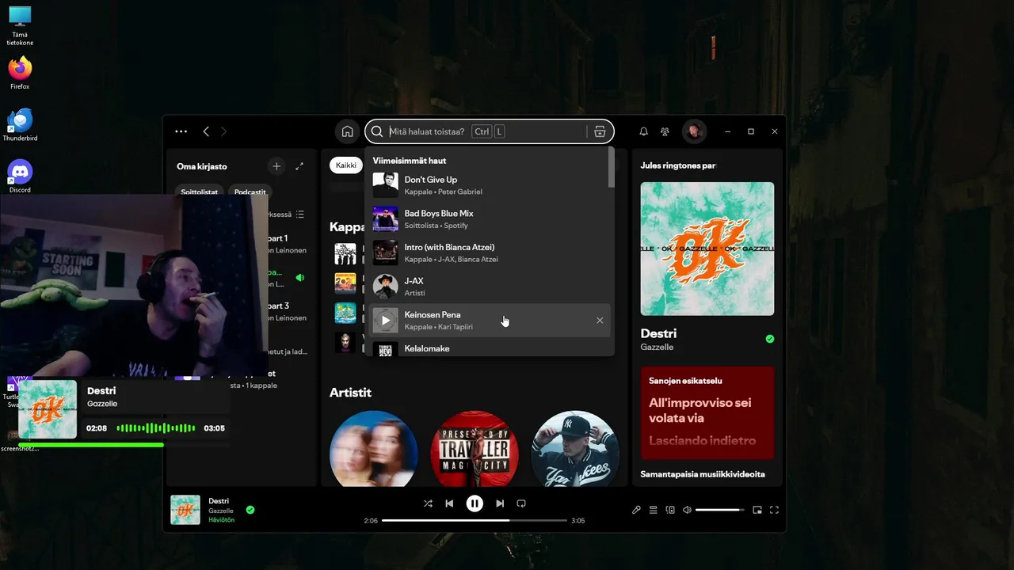Viewport: 1014px width, 570px height.
Task: Mute with the volume speaker icon
Action: pyautogui.click(x=687, y=510)
